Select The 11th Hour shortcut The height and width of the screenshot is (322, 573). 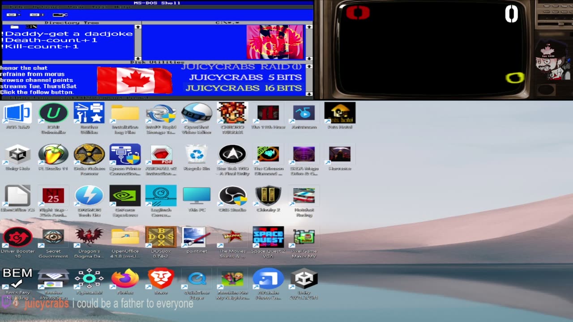[x=268, y=116]
